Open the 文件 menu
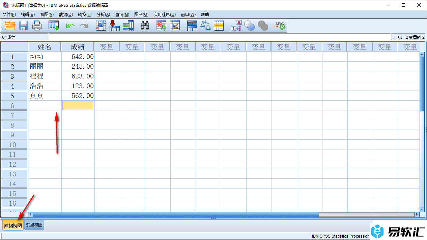Viewport: 427px width, 240px height. (x=9, y=14)
